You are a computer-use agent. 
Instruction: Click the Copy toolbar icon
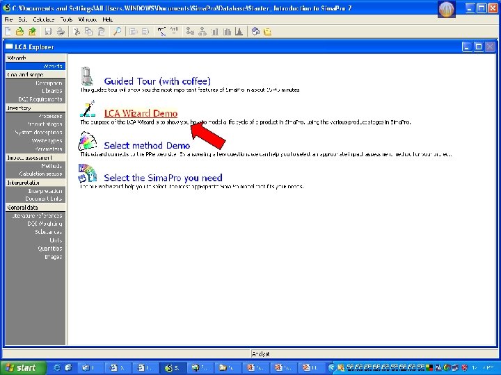tap(89, 31)
